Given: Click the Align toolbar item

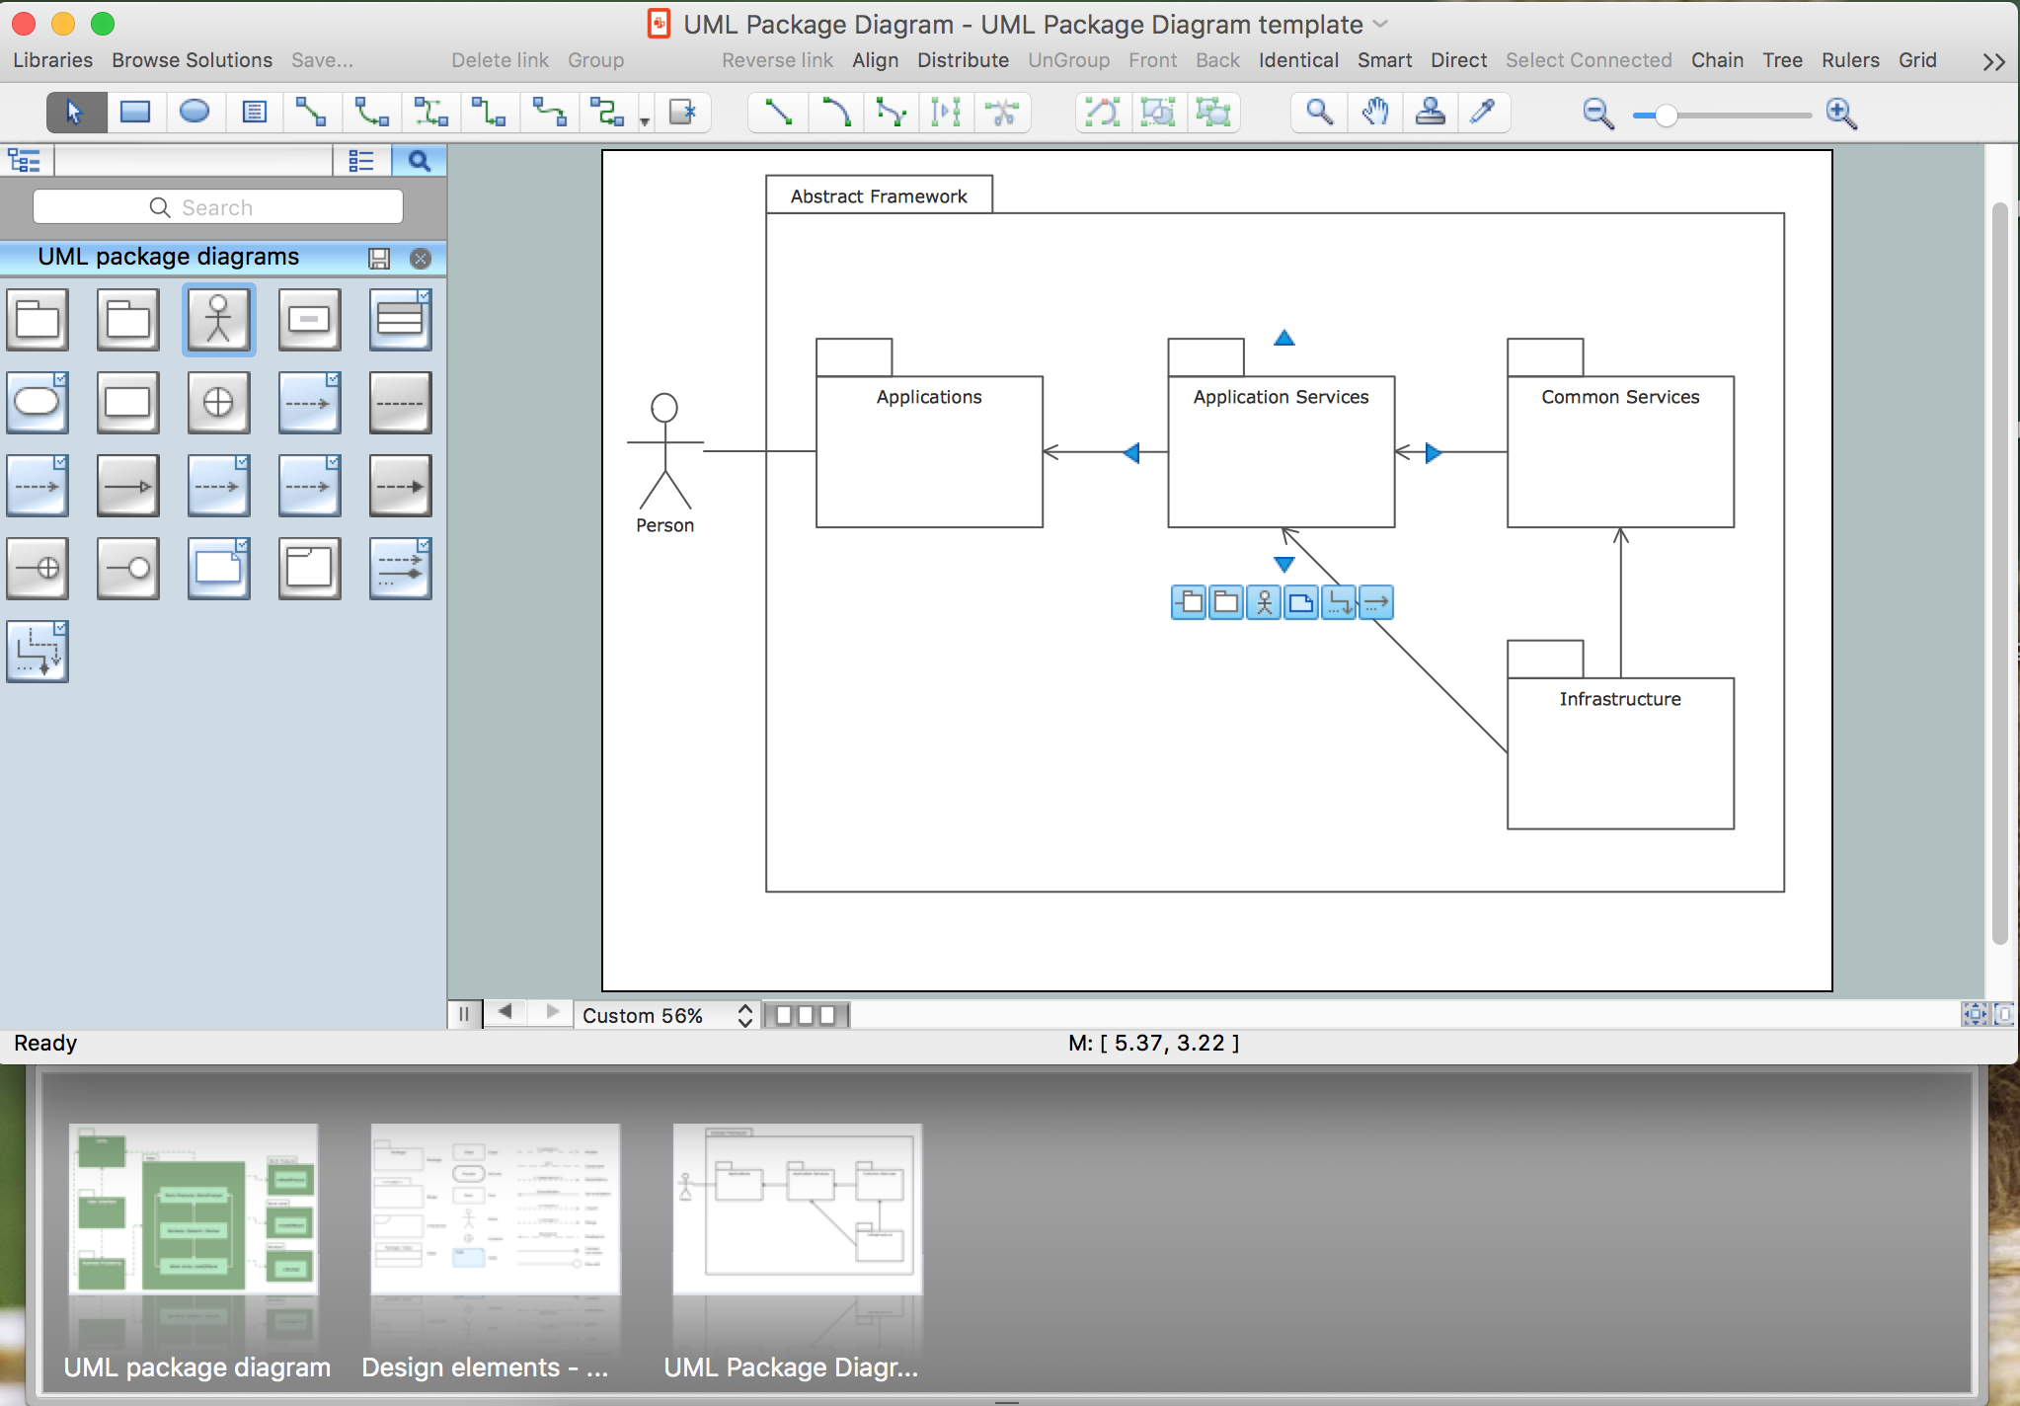Looking at the screenshot, I should pyautogui.click(x=875, y=60).
